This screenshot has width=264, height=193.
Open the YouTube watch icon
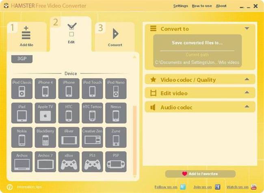254,187
